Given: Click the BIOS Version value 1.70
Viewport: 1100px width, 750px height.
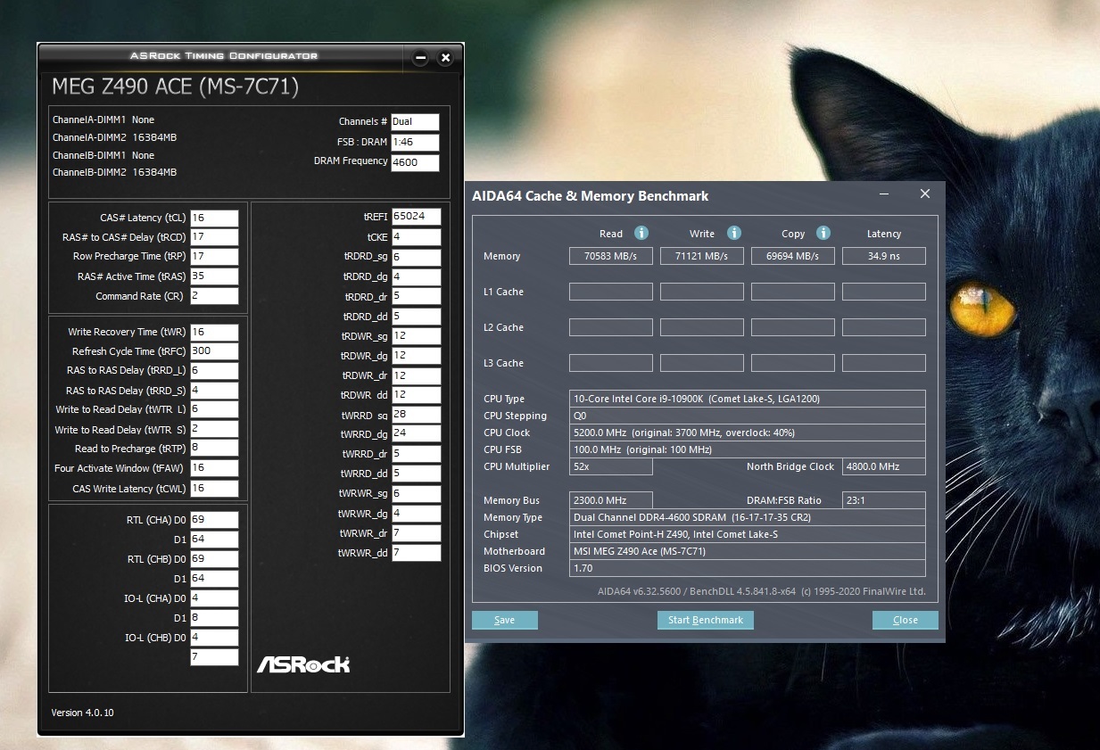Looking at the screenshot, I should (x=748, y=568).
